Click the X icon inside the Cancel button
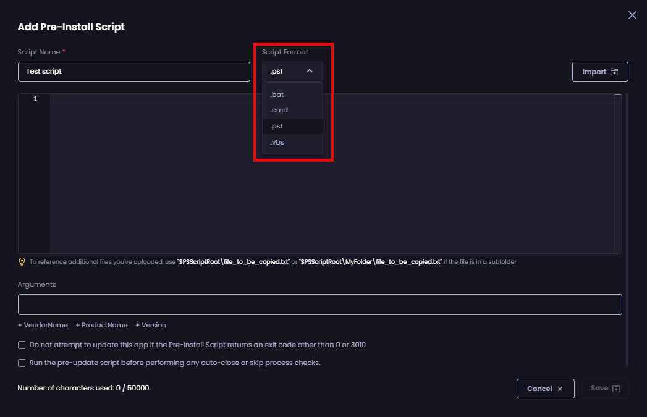This screenshot has width=647, height=417. click(x=560, y=389)
